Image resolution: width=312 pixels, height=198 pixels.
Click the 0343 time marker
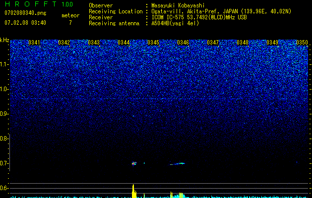[94, 43]
